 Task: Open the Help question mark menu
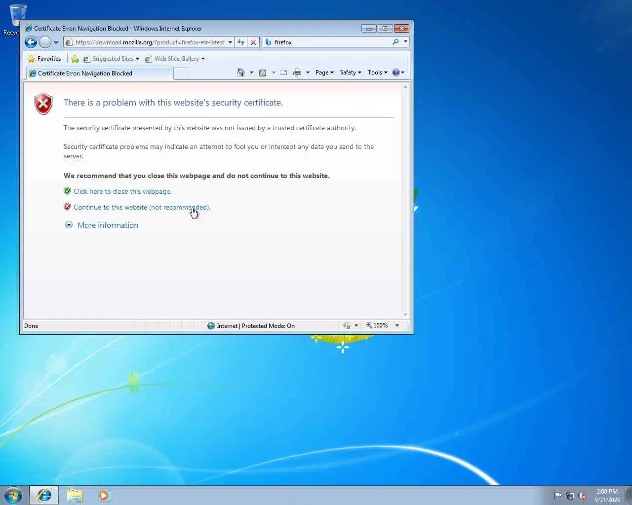point(398,72)
